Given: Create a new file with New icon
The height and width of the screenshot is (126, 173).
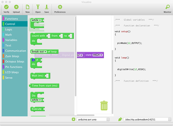Looking at the screenshot, I should pyautogui.click(x=28, y=7).
